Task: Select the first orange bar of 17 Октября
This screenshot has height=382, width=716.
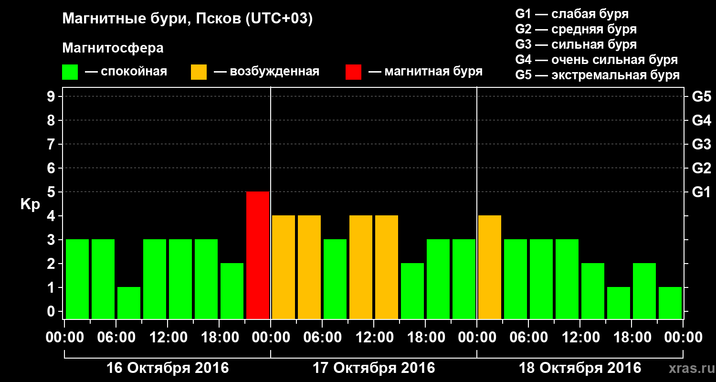Action: (x=284, y=267)
